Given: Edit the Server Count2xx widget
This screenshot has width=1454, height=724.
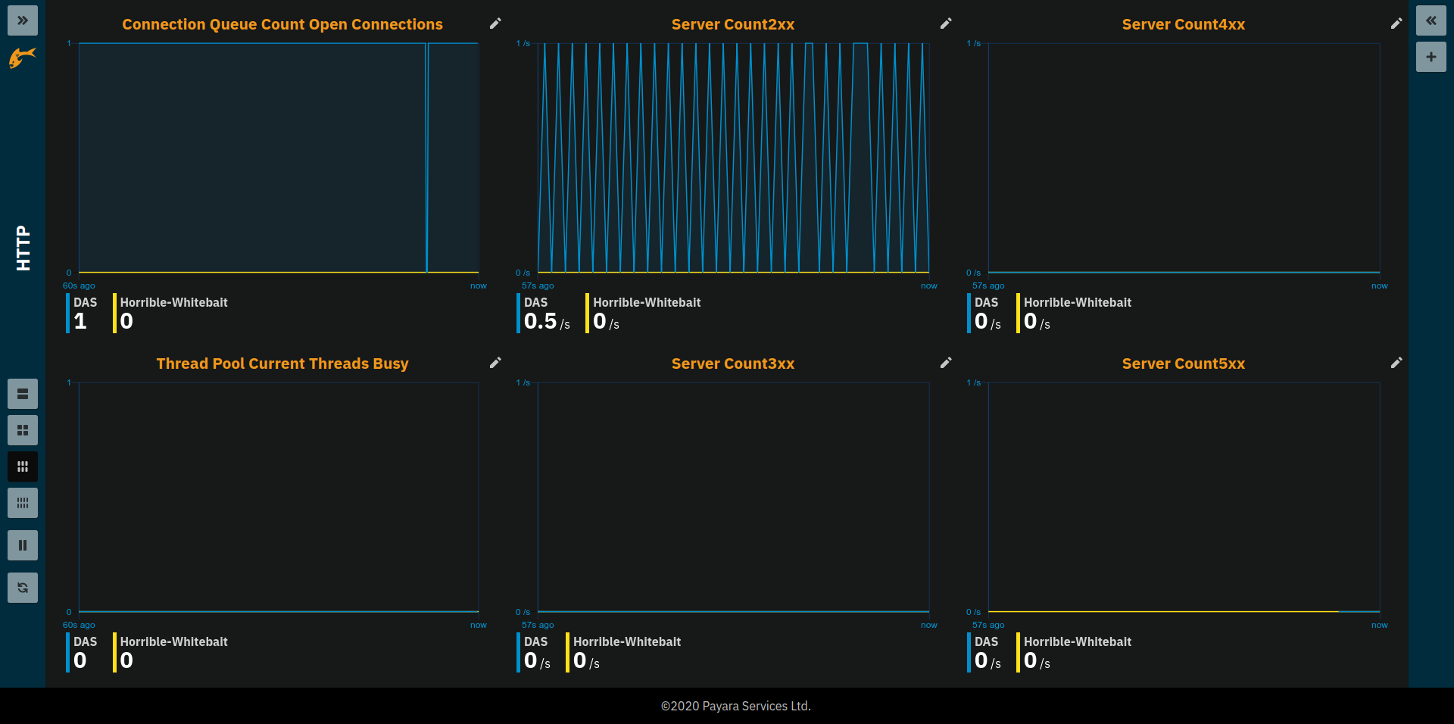Looking at the screenshot, I should click(x=946, y=23).
